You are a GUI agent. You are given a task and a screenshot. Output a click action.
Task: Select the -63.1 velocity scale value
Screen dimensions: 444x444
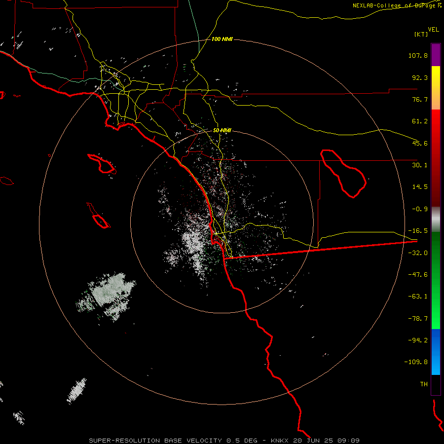(418, 296)
